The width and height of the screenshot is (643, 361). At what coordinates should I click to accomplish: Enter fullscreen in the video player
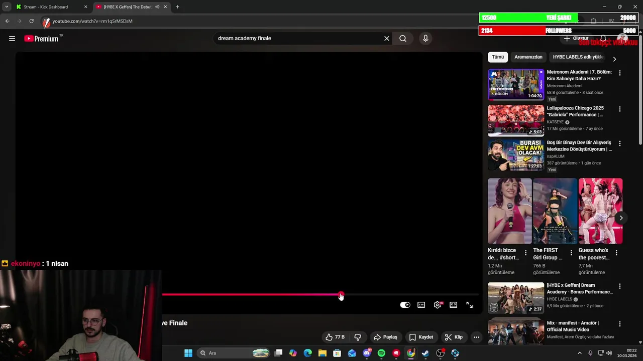470,305
